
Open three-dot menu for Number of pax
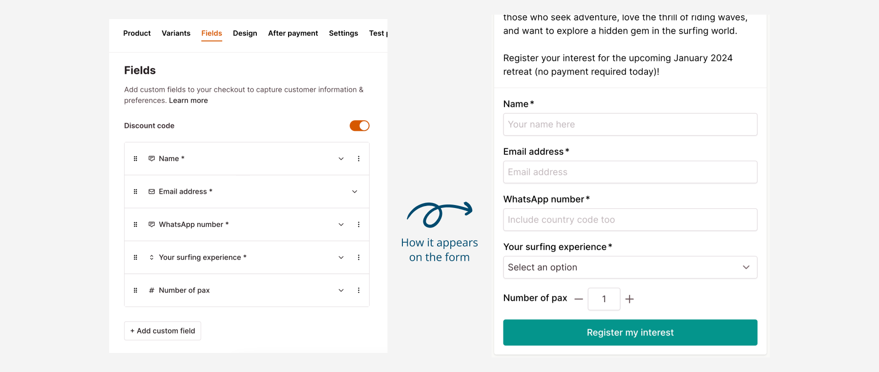358,290
